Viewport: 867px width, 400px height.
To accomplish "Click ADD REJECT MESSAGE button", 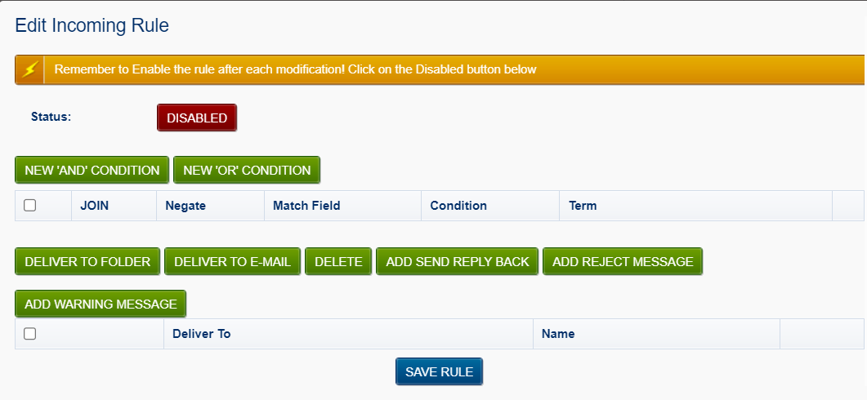I will pyautogui.click(x=623, y=261).
